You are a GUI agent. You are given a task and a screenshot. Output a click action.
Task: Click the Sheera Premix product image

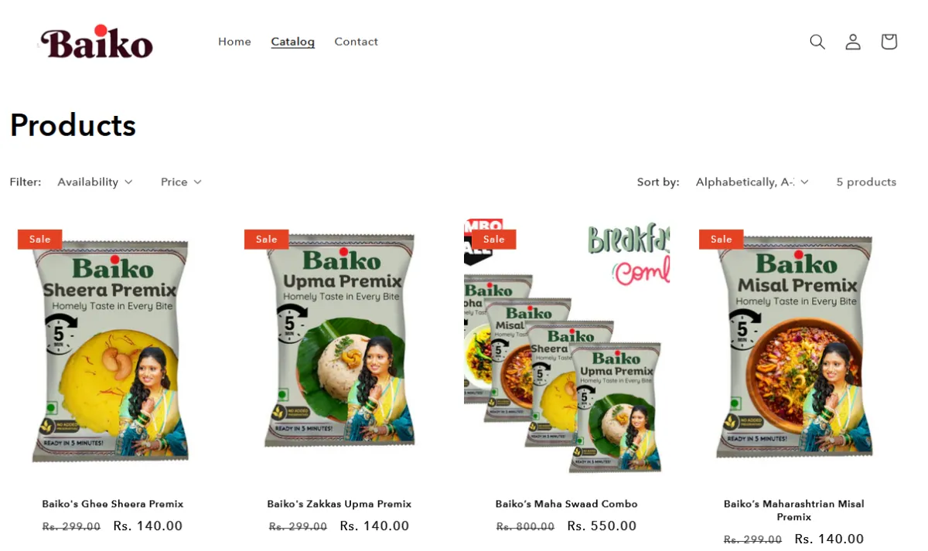[113, 351]
